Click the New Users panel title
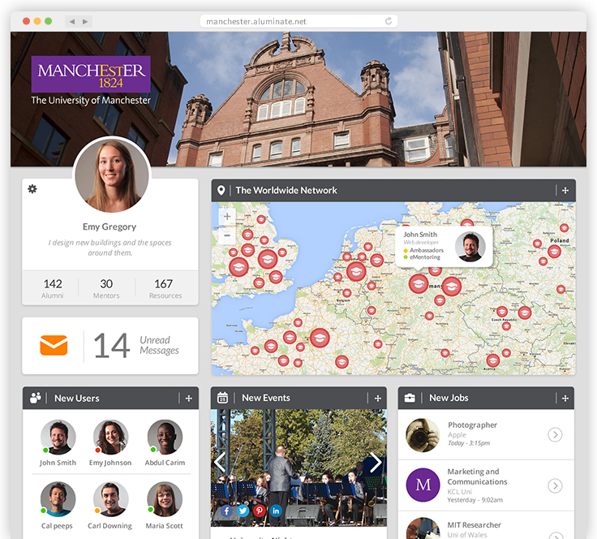Screen dimensions: 597x539 pyautogui.click(x=77, y=398)
